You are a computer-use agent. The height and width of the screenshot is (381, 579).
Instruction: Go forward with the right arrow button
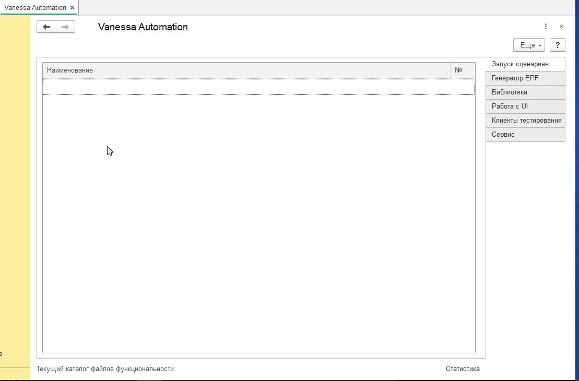tap(65, 27)
